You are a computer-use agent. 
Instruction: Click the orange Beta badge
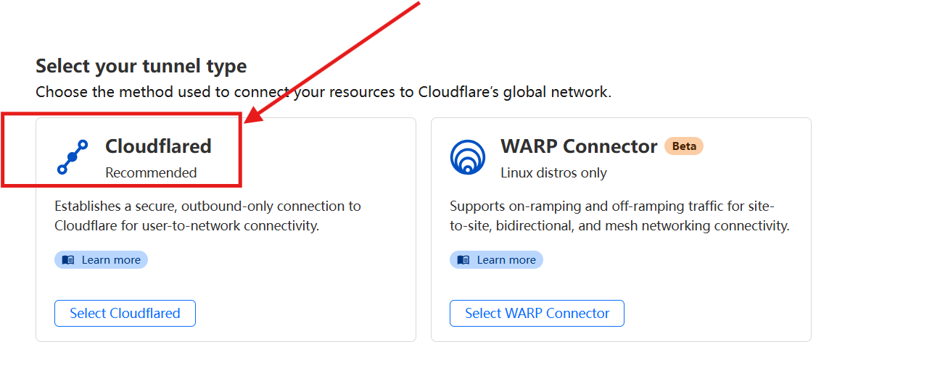tap(684, 146)
